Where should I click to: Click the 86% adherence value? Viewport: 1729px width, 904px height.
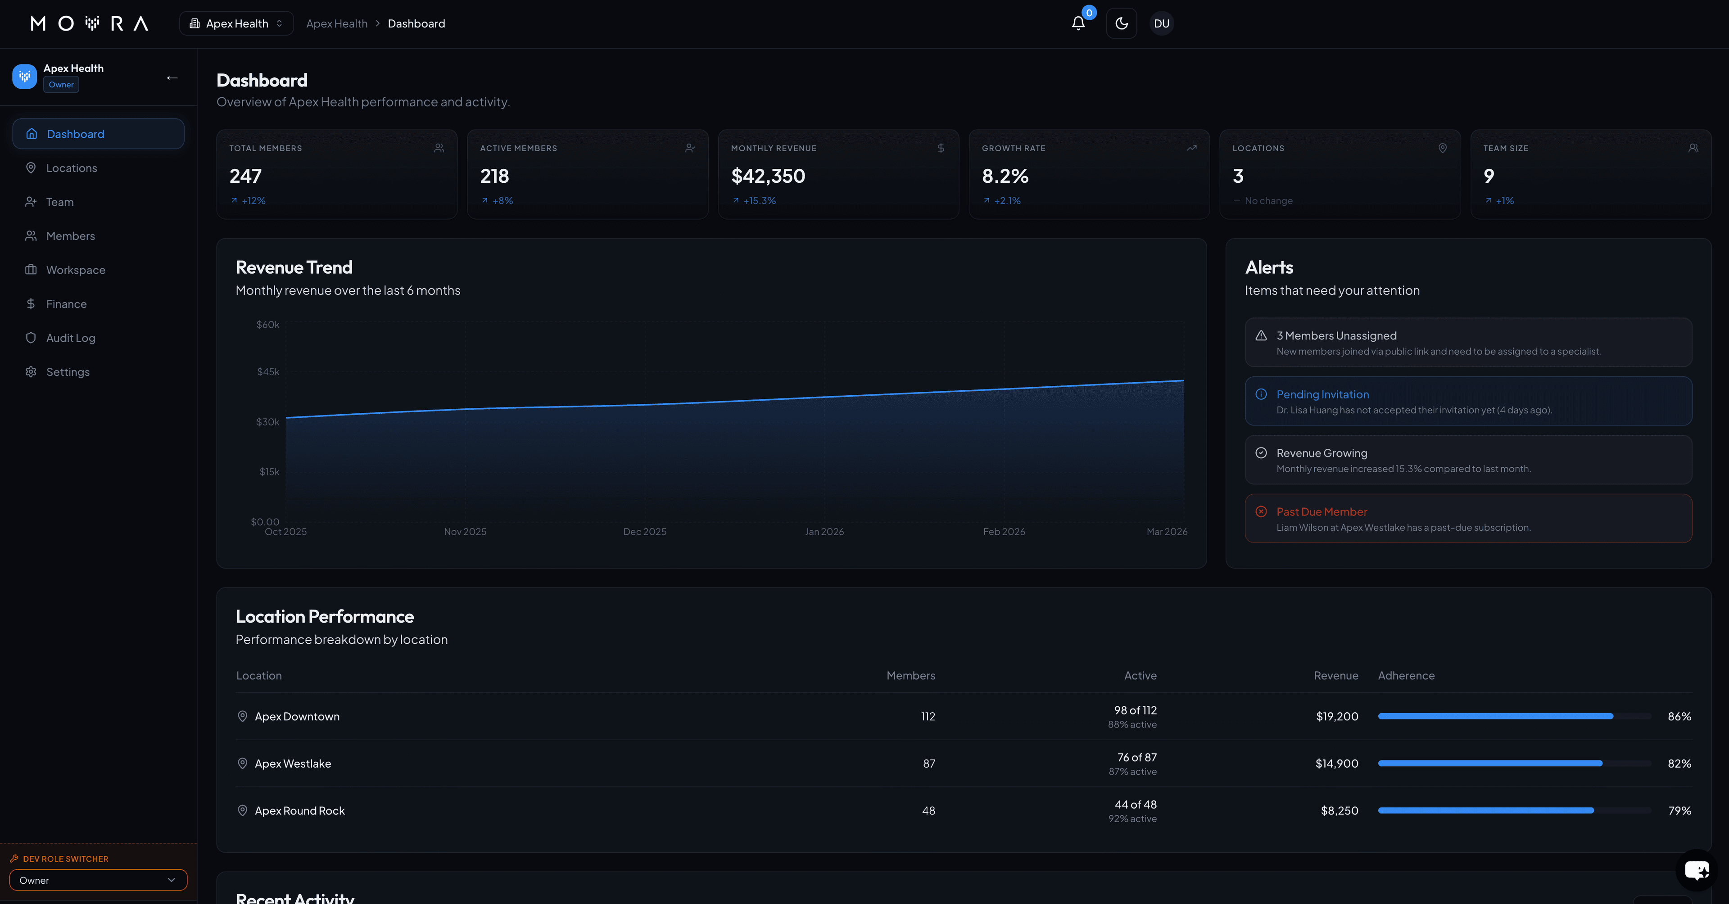tap(1679, 716)
